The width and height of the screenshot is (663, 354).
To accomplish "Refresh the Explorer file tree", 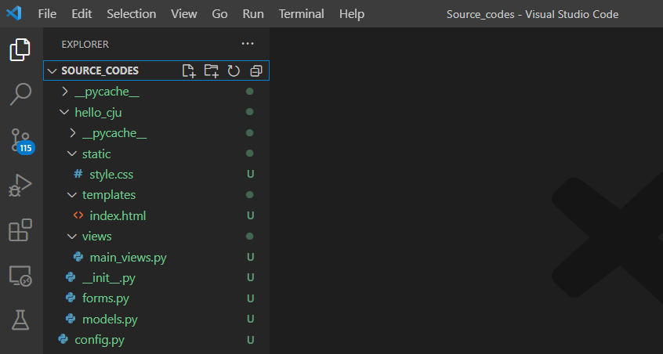I will (234, 70).
